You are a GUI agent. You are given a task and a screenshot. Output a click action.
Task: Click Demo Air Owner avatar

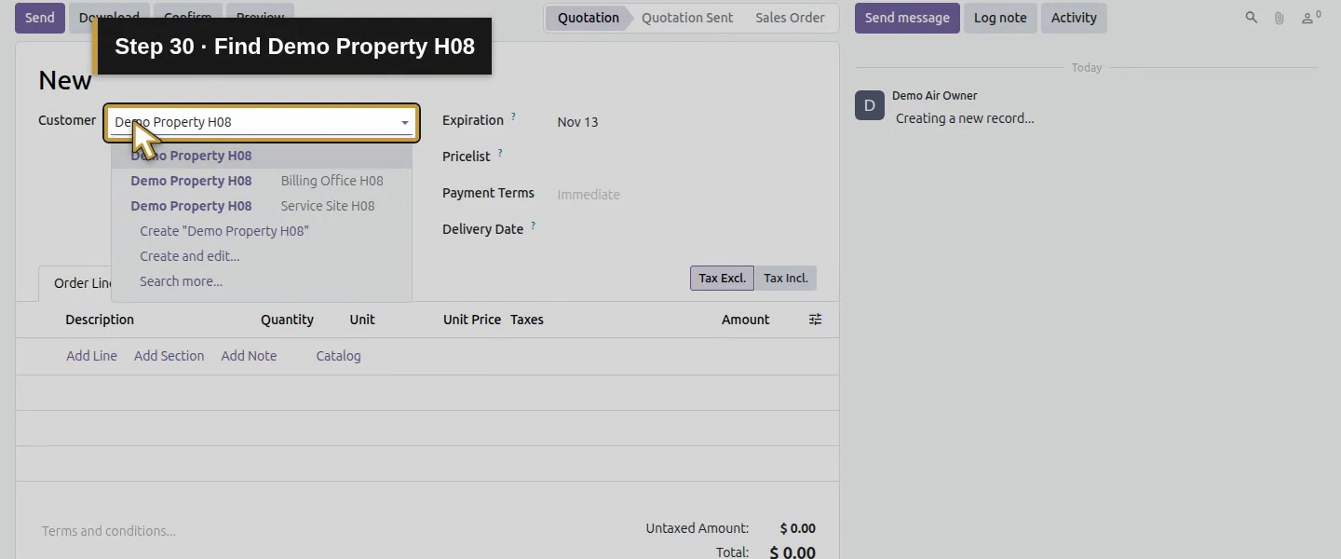pos(870,105)
